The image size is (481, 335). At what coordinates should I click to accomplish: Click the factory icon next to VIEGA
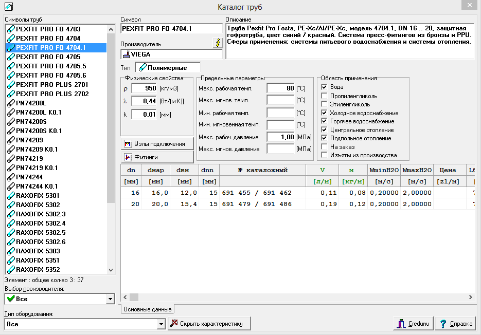tap(127, 54)
